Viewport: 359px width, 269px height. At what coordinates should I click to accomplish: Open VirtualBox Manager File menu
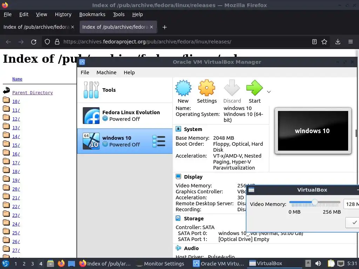pos(85,73)
